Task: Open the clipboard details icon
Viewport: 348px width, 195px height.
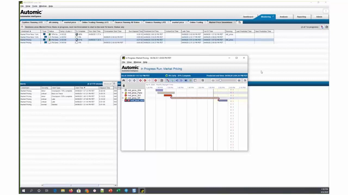Action: pyautogui.click(x=161, y=80)
